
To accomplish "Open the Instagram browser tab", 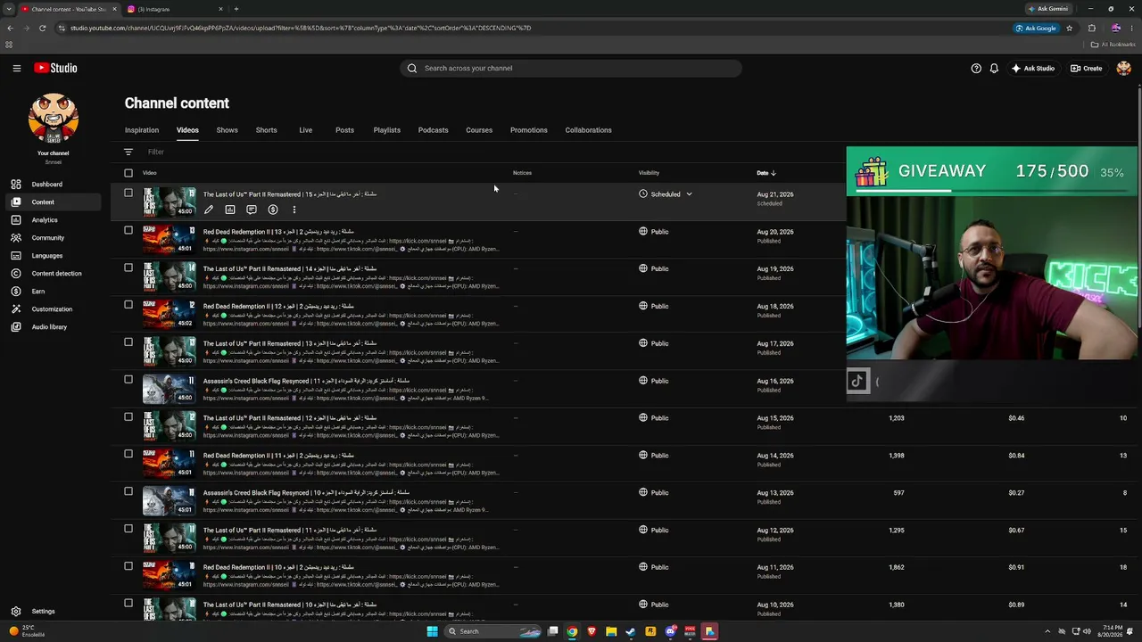I will [x=174, y=9].
